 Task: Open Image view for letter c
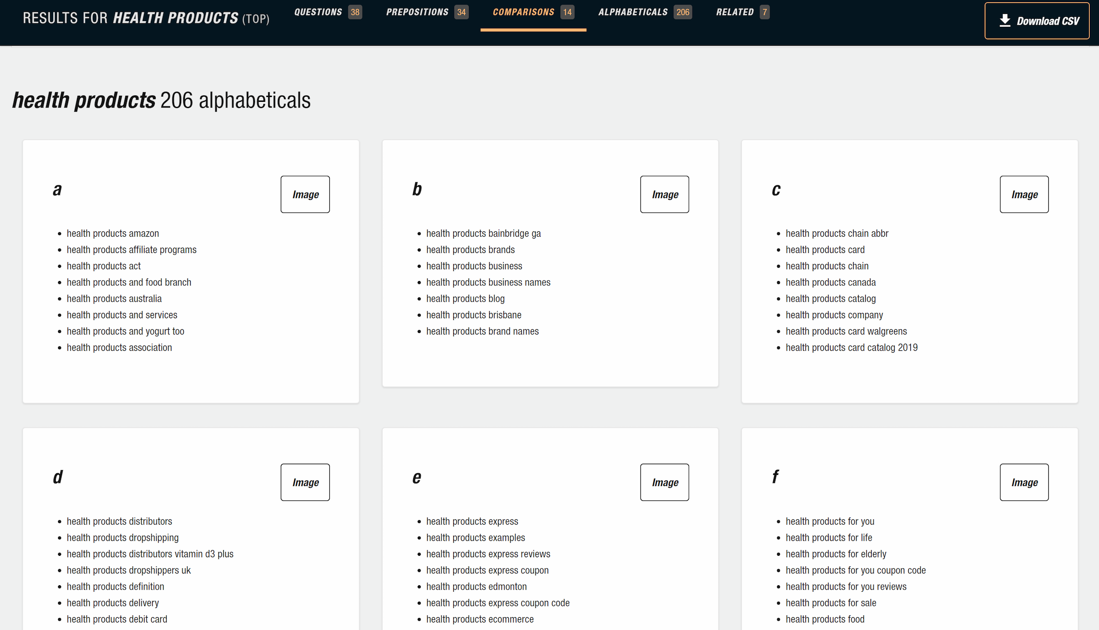[x=1024, y=194]
